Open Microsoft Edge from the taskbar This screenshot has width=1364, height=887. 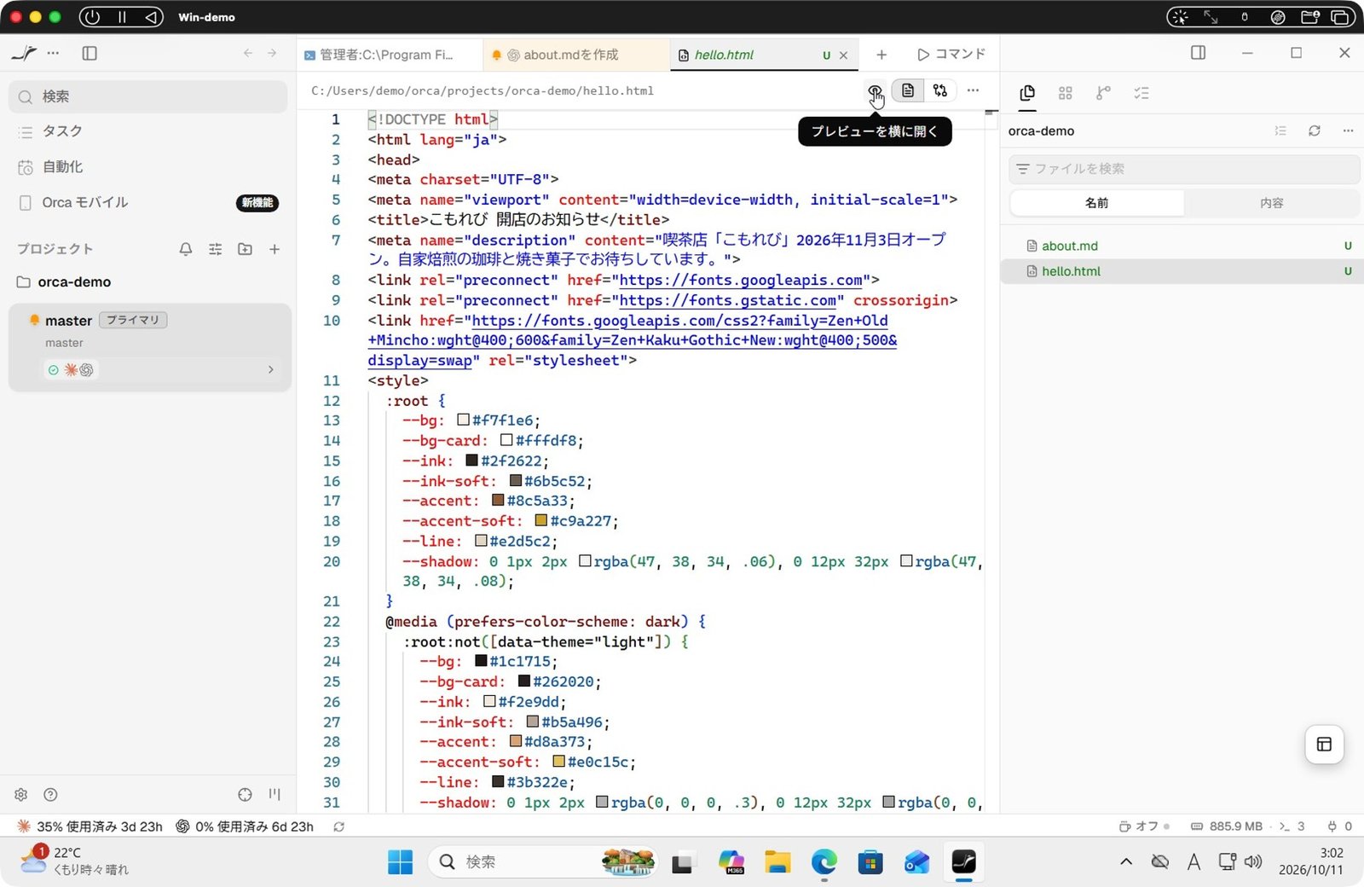tap(824, 862)
